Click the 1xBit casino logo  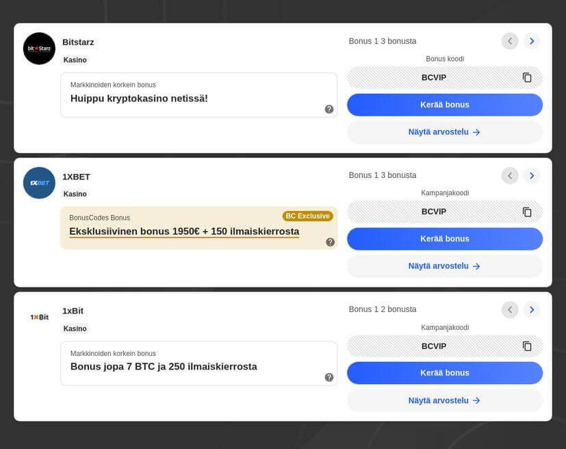(x=39, y=317)
